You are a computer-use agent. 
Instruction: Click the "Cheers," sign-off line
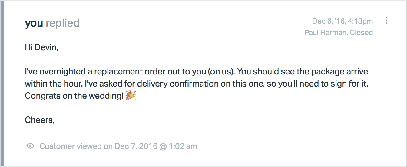[x=40, y=120]
